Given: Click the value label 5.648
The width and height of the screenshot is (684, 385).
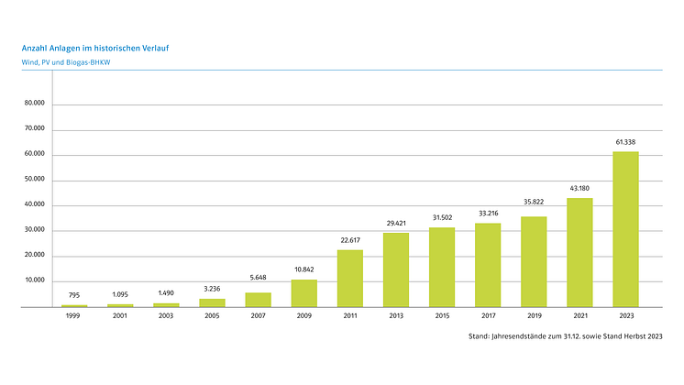Looking at the screenshot, I should point(259,278).
